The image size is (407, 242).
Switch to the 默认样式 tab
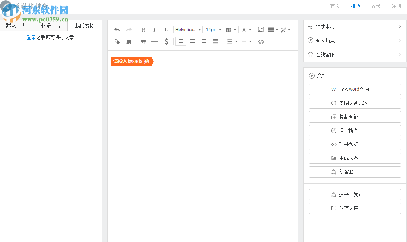tap(16, 25)
